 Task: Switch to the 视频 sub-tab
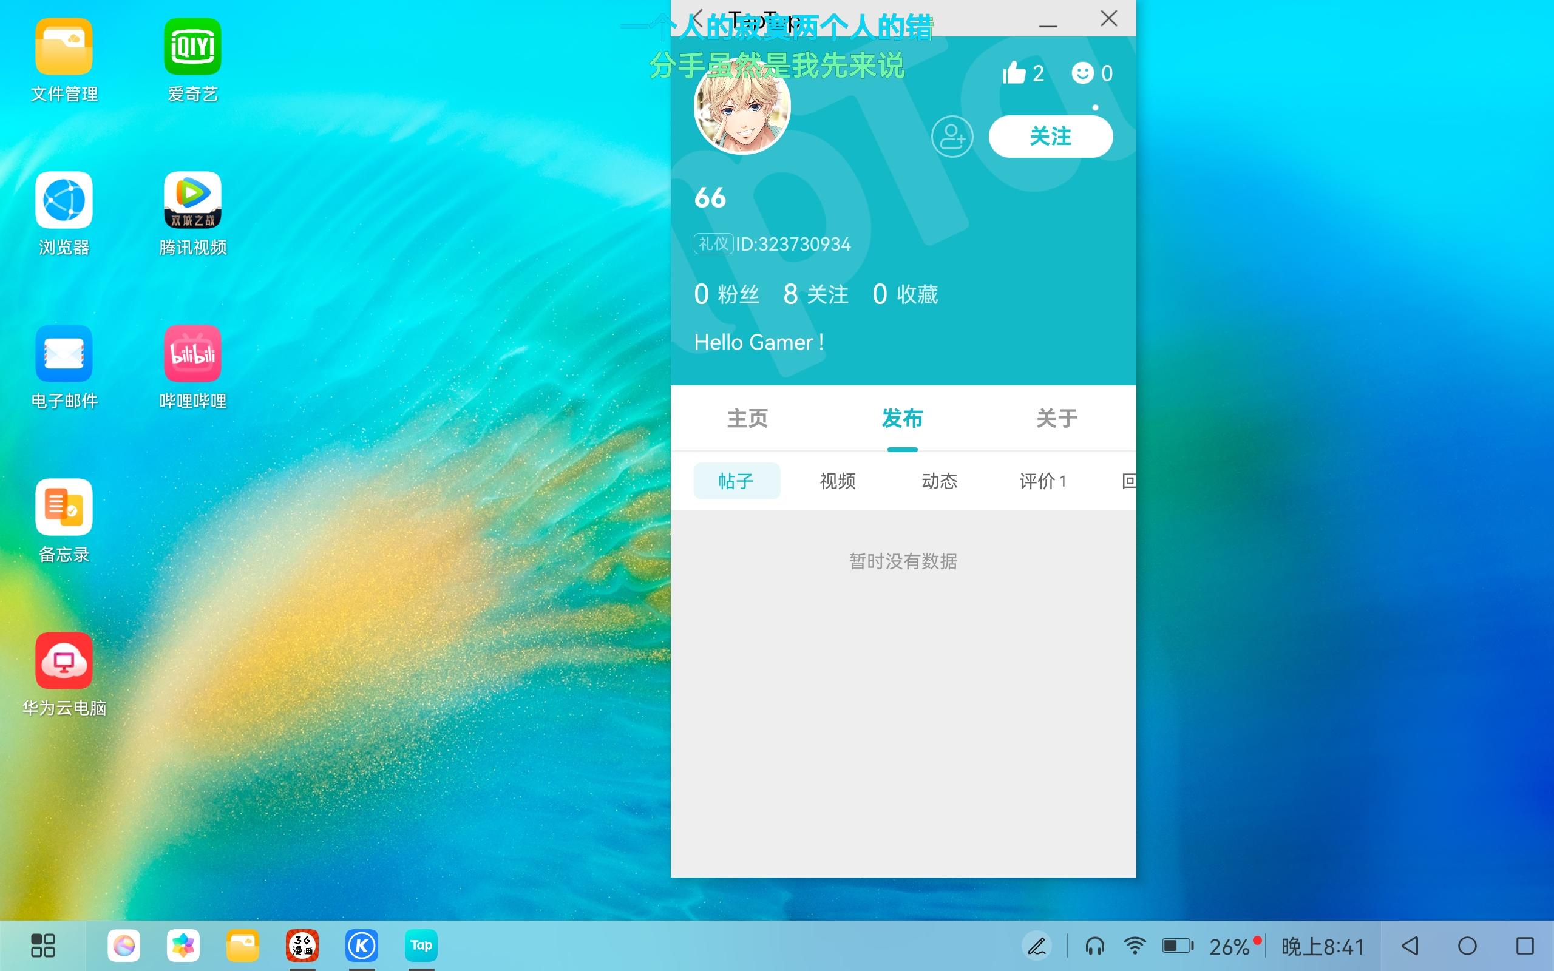click(837, 481)
